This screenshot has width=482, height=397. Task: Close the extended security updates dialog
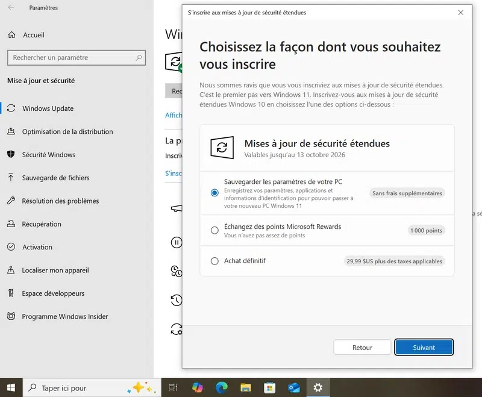click(x=460, y=13)
